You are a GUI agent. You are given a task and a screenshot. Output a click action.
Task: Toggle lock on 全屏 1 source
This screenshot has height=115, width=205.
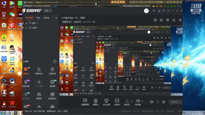point(26,28)
